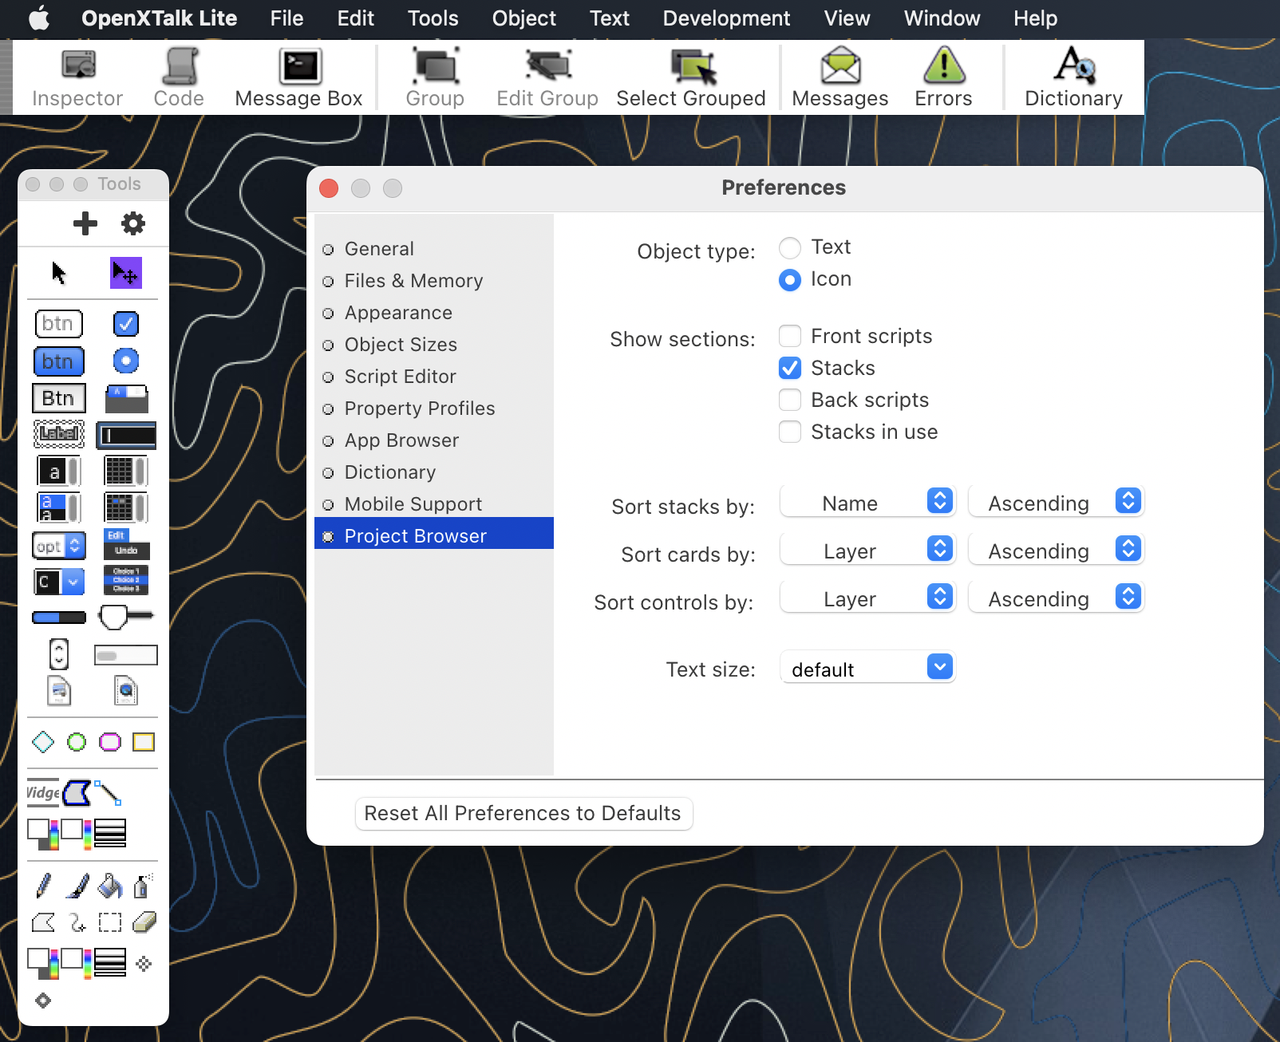Pick the tabbed button control icon
Image resolution: width=1280 pixels, height=1042 pixels.
click(126, 398)
